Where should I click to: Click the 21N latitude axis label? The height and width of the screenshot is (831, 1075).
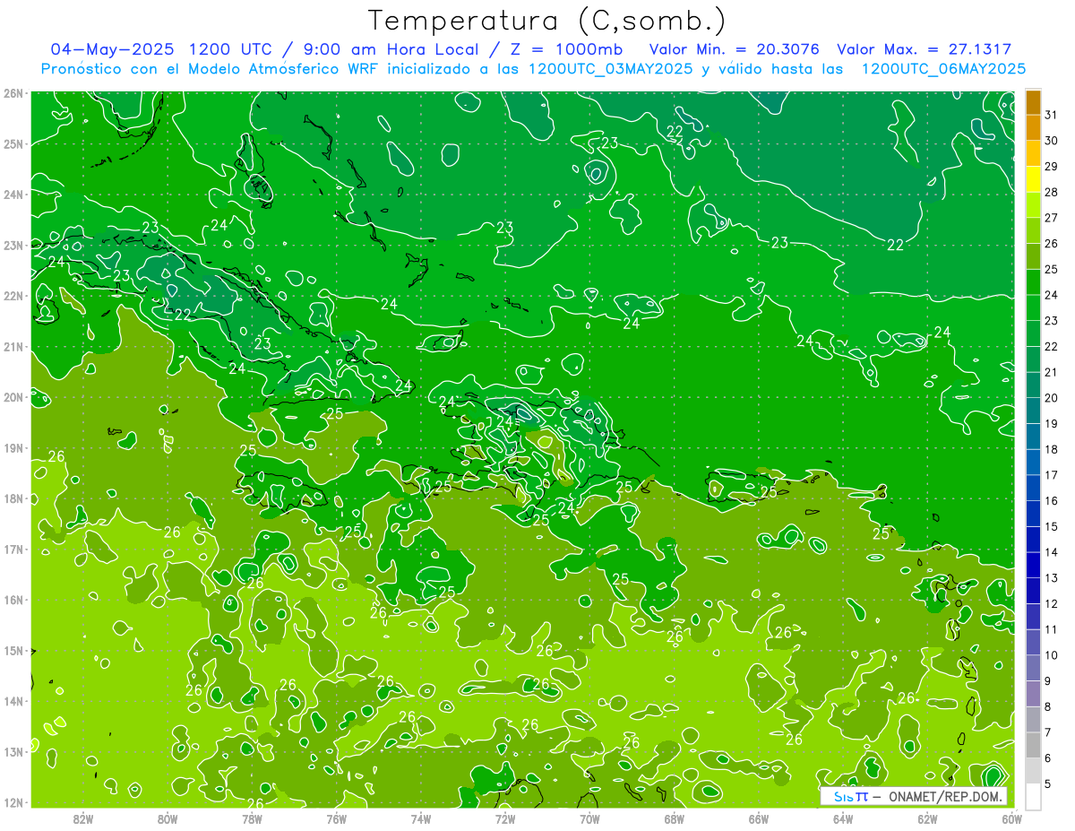(x=13, y=346)
